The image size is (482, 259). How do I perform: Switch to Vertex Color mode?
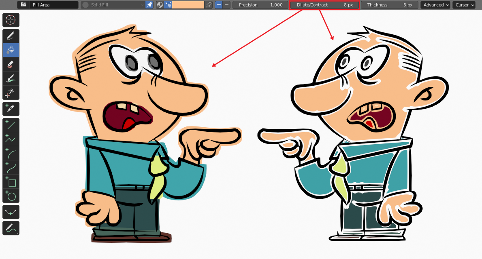pos(168,5)
